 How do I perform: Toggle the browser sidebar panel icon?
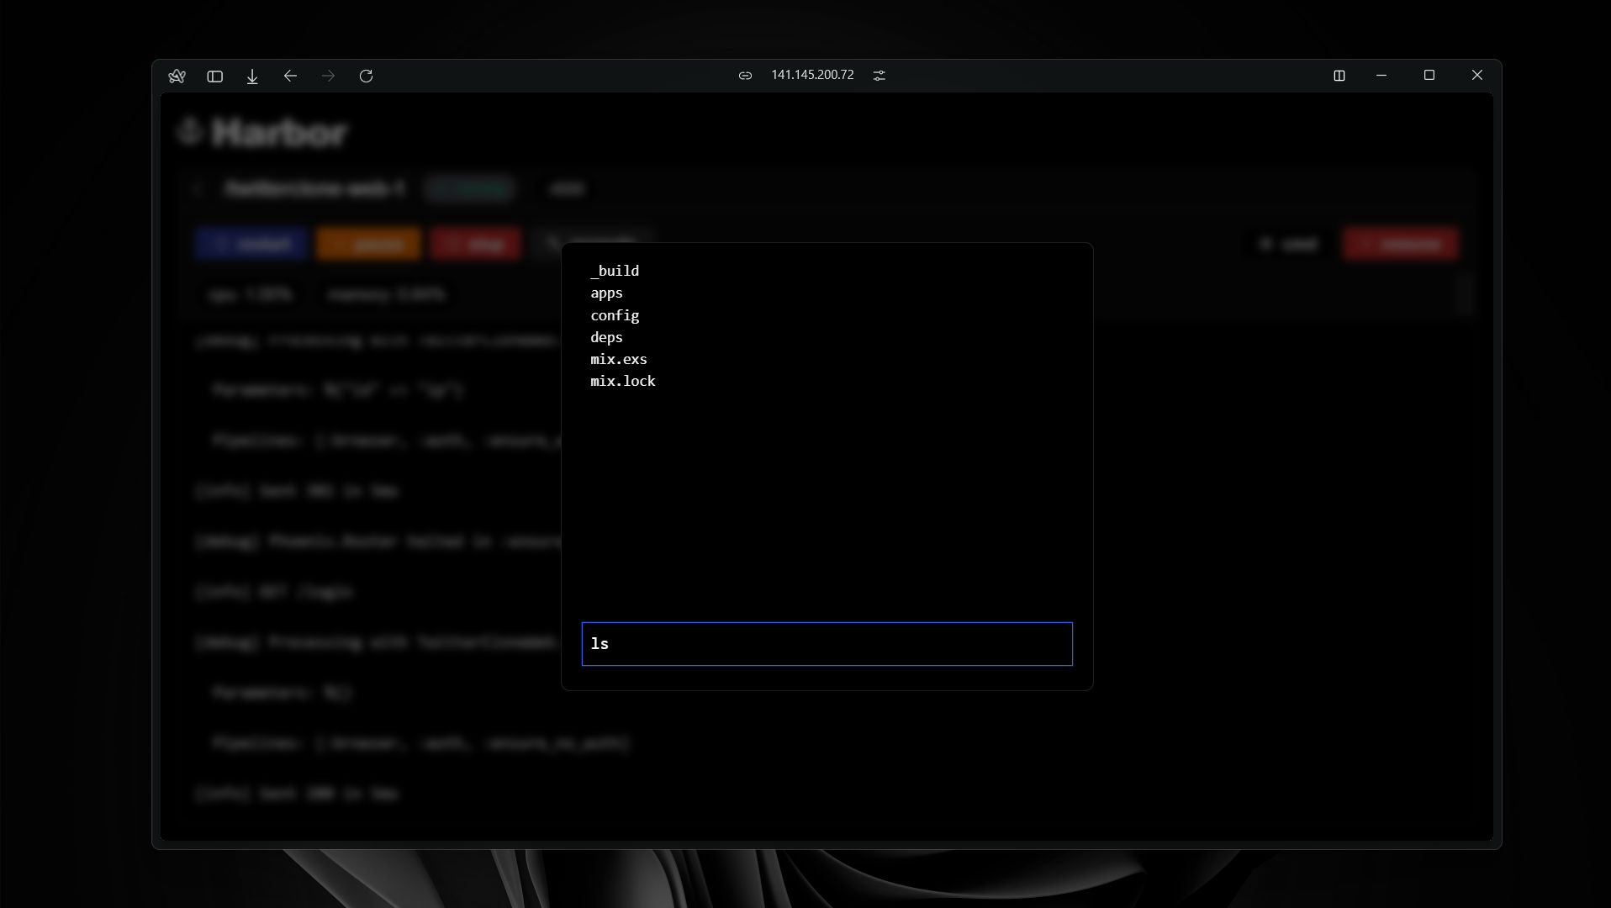[214, 76]
